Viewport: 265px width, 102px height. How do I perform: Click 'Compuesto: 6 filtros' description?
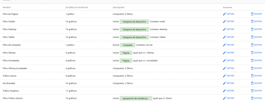(x=123, y=14)
